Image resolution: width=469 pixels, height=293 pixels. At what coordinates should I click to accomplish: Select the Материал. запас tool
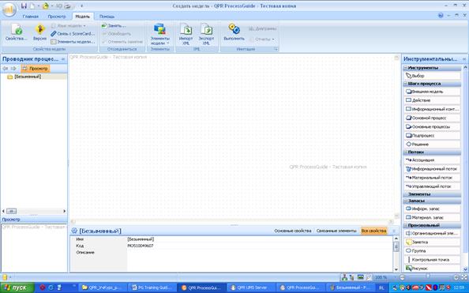pyautogui.click(x=432, y=217)
